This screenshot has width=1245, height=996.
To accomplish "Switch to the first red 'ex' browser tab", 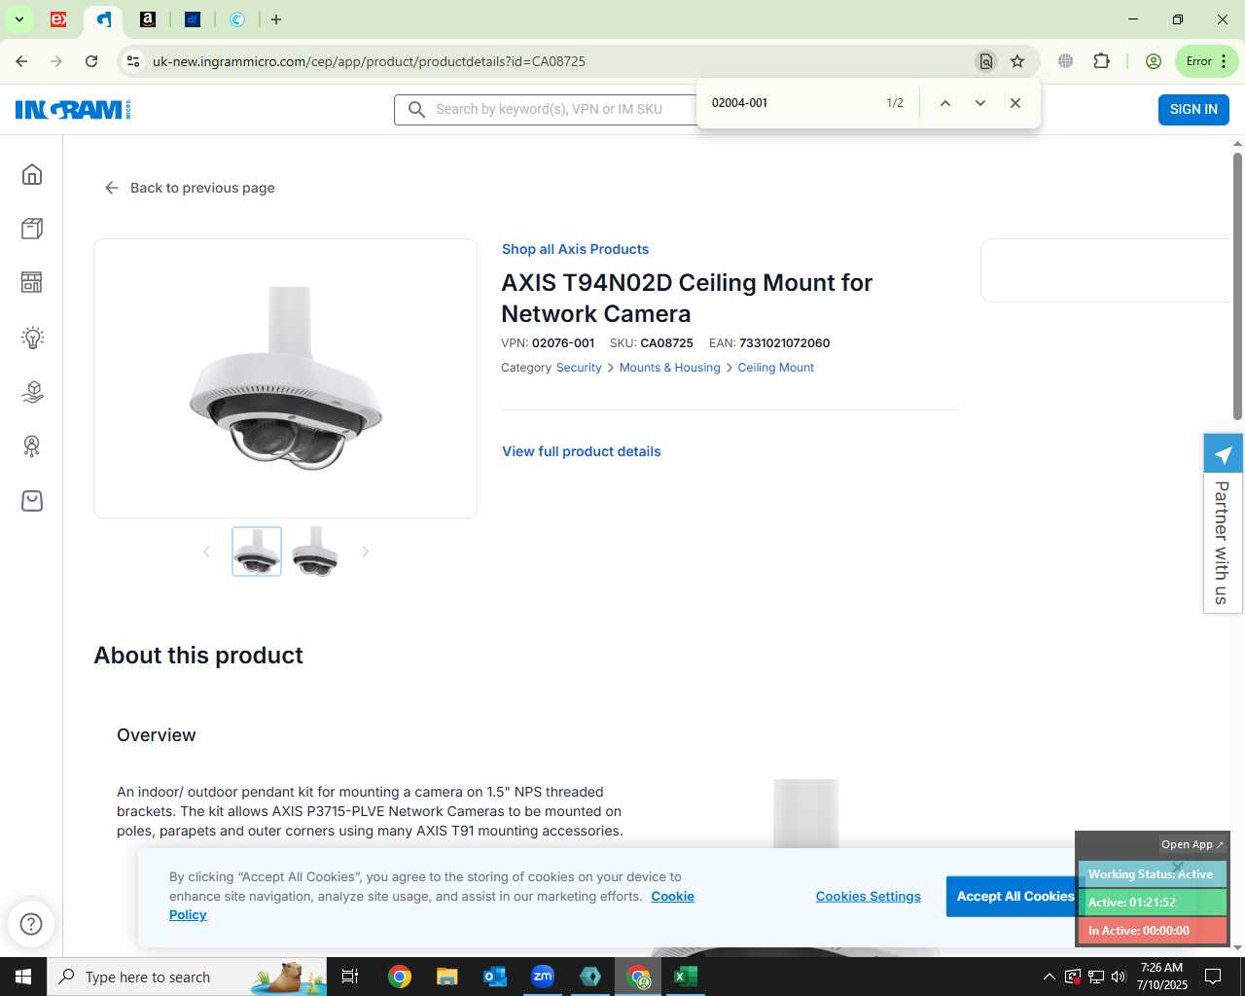I will [58, 19].
